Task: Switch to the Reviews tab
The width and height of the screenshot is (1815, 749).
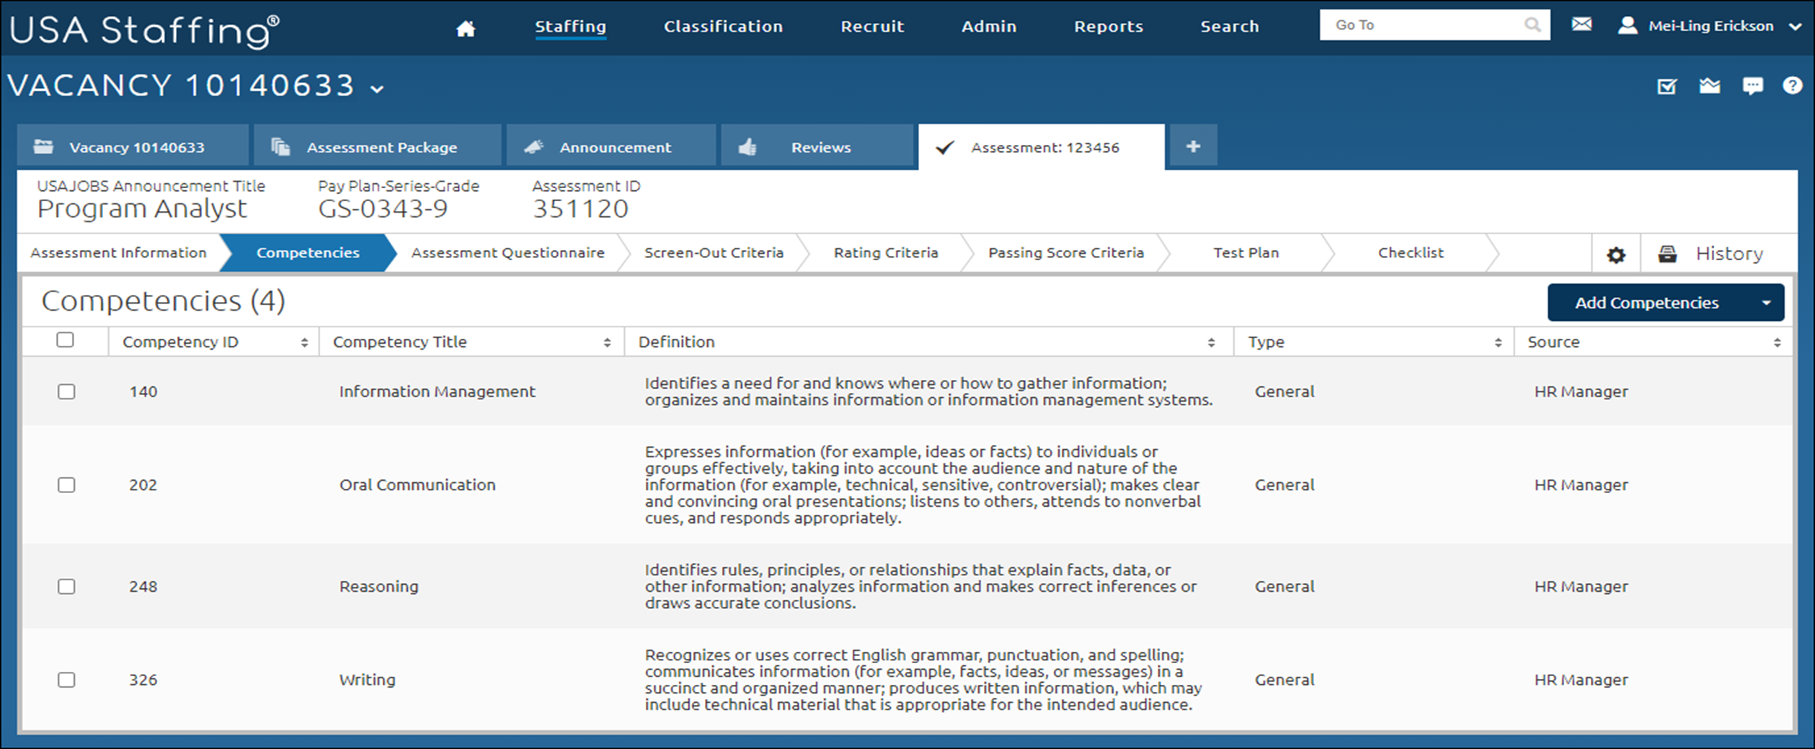Action: 817,146
